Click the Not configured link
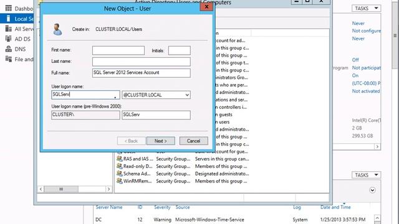This screenshot has height=224, width=399. (x=367, y=30)
